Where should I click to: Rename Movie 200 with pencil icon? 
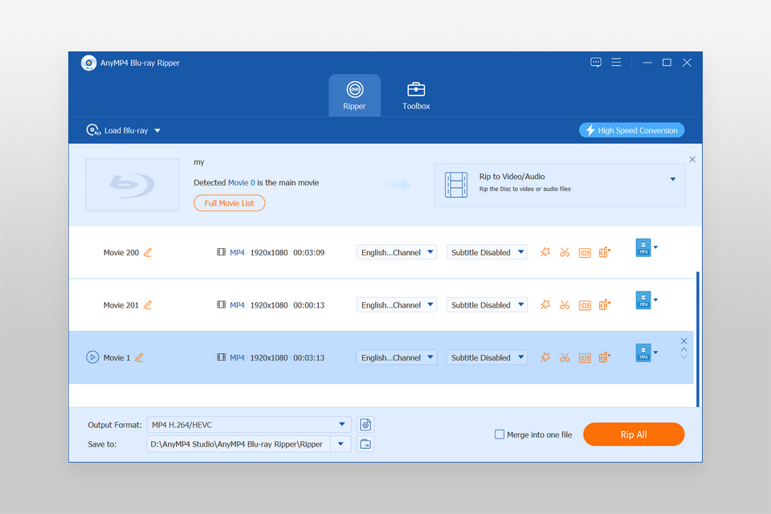148,252
